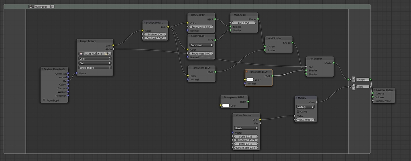
Task: Click the Fac output socket on Wave Texture
Action: (260, 123)
